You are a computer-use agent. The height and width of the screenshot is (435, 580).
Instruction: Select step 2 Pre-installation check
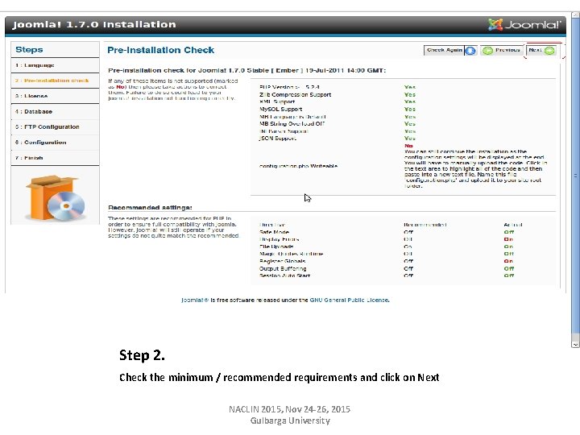pos(55,81)
